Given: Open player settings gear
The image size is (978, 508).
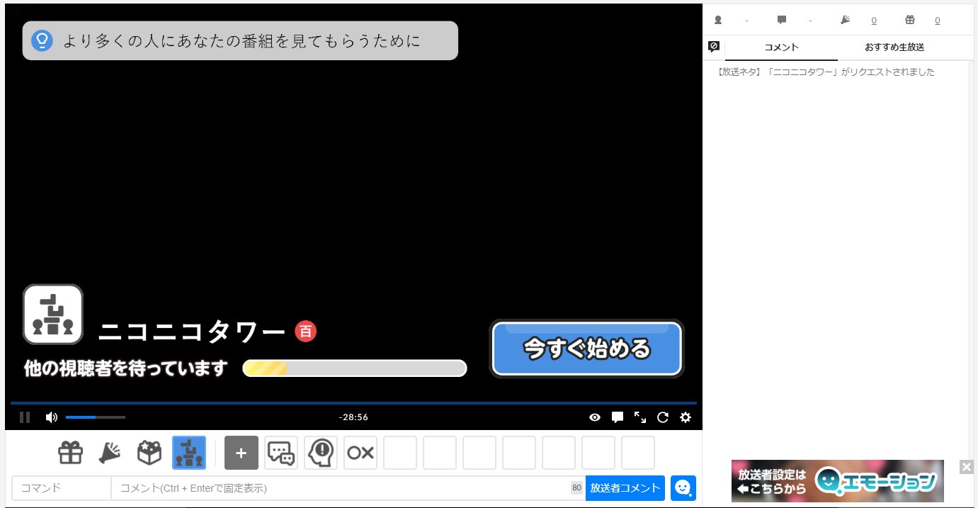Looking at the screenshot, I should click(686, 417).
